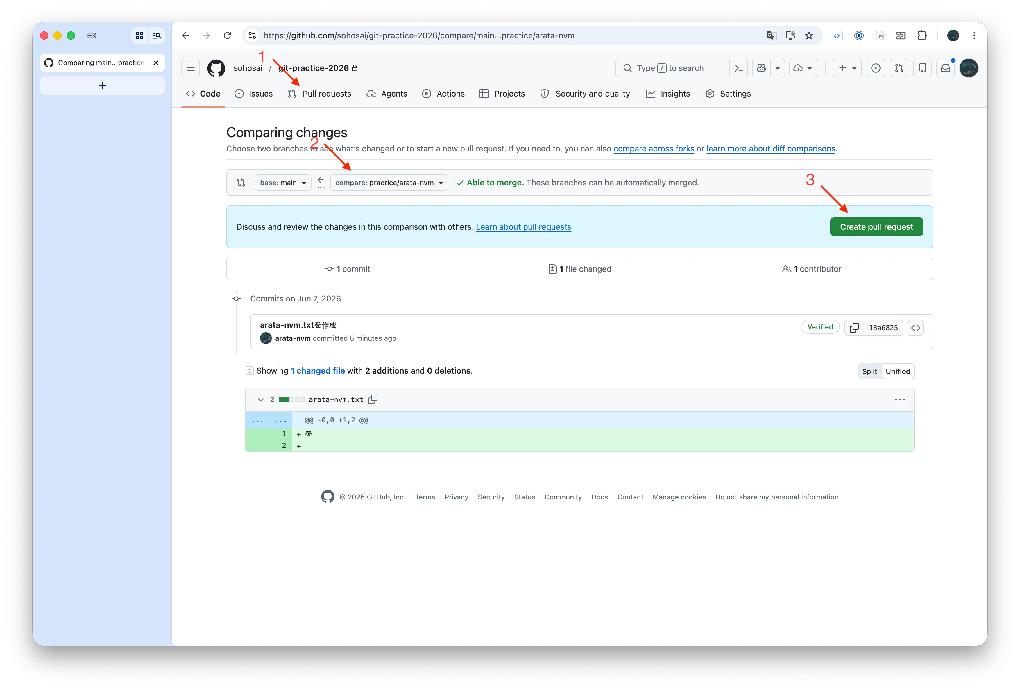Image resolution: width=1020 pixels, height=689 pixels.
Task: Open the base: main branch dropdown
Action: pos(283,183)
